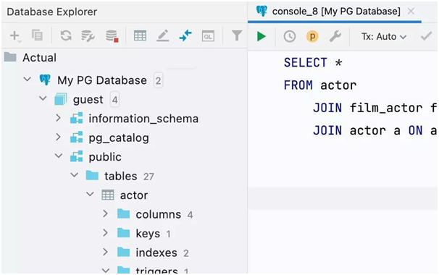Select the keys folder label
Viewport: 439px width, 275px height.
[148, 234]
